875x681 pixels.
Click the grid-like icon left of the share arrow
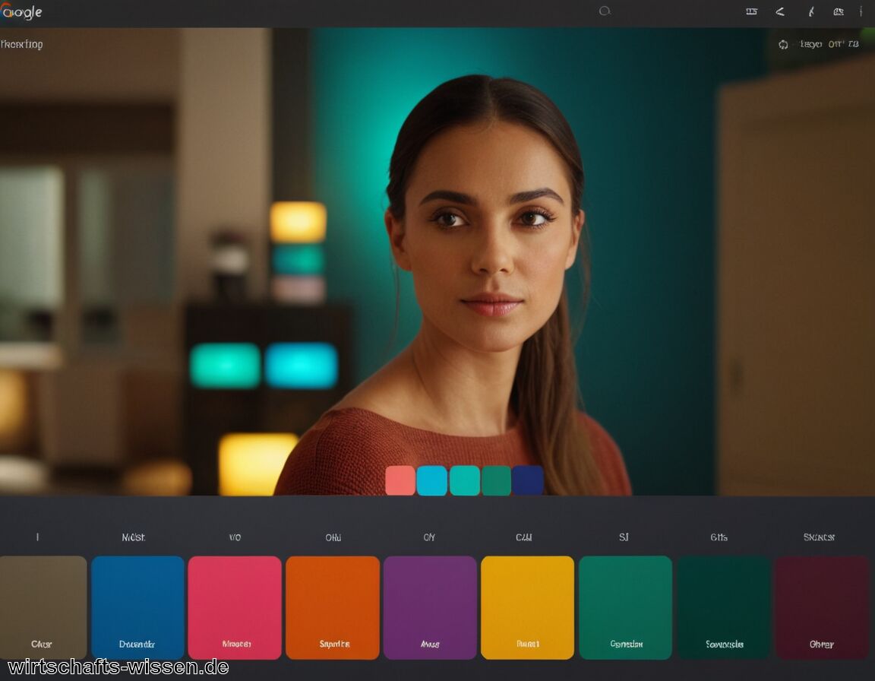click(x=752, y=11)
